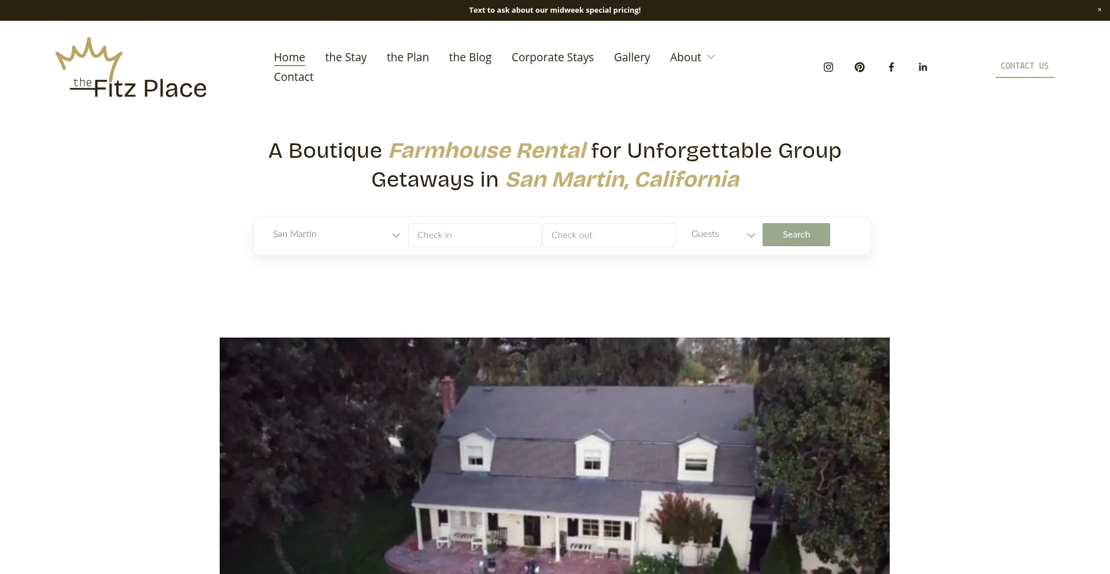
Task: View the Gallery page
Action: 631,57
